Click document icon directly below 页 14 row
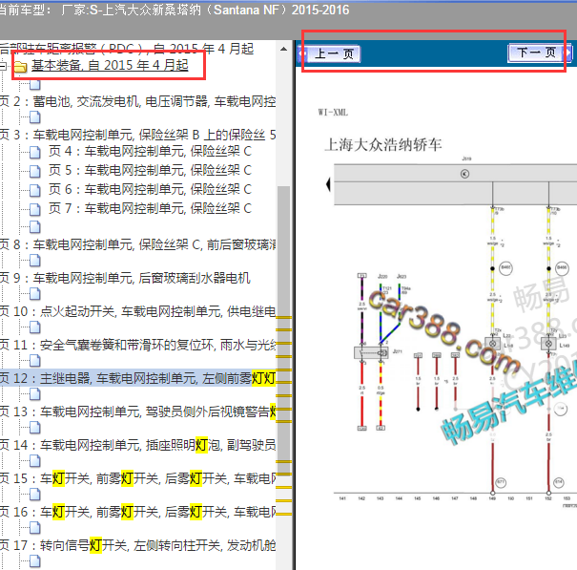 35,461
